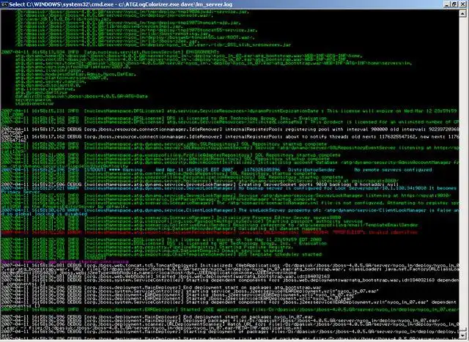Click the 'atg.license.read=true' line
The width and height of the screenshot is (469, 342).
(45, 89)
